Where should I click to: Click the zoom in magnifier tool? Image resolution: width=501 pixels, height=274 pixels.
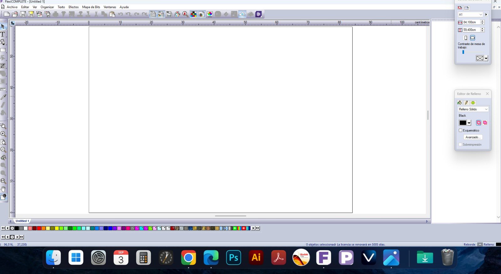3,134
